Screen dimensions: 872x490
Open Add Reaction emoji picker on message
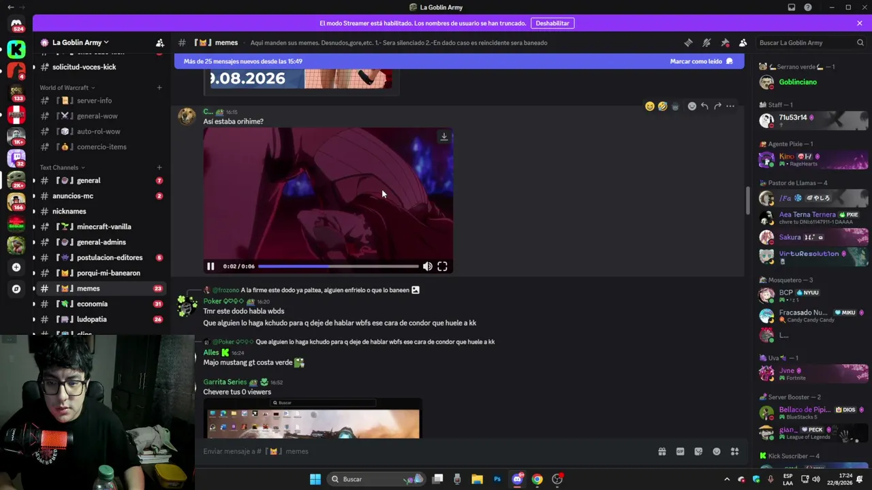[692, 106]
